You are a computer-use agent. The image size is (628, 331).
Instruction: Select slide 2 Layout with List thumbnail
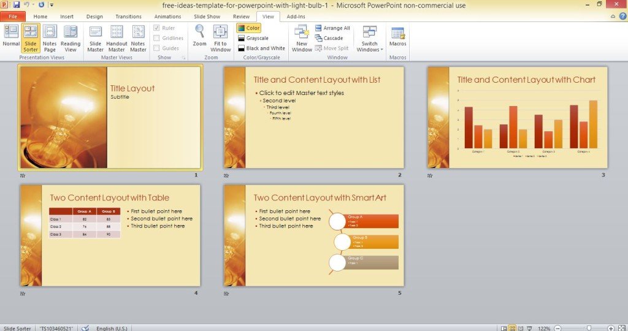(314, 117)
